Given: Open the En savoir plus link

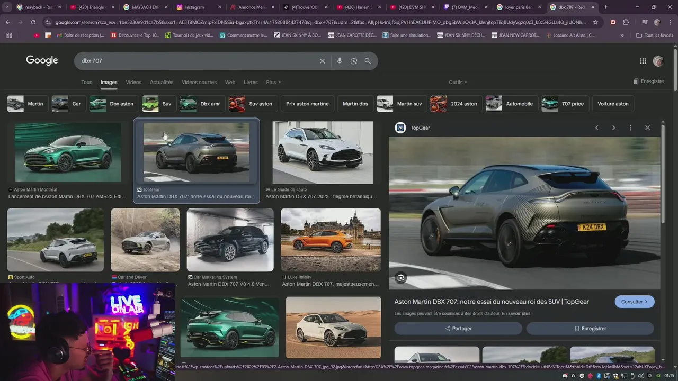Looking at the screenshot, I should coord(516,314).
